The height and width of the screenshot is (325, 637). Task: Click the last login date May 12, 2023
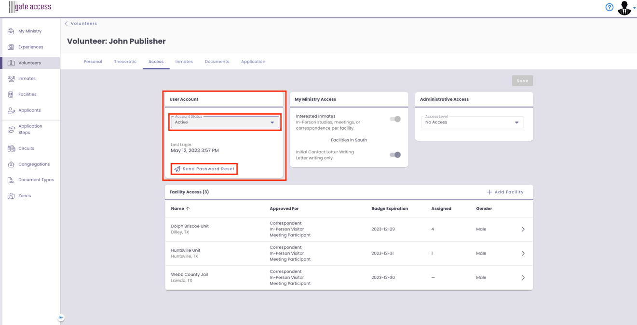[195, 150]
